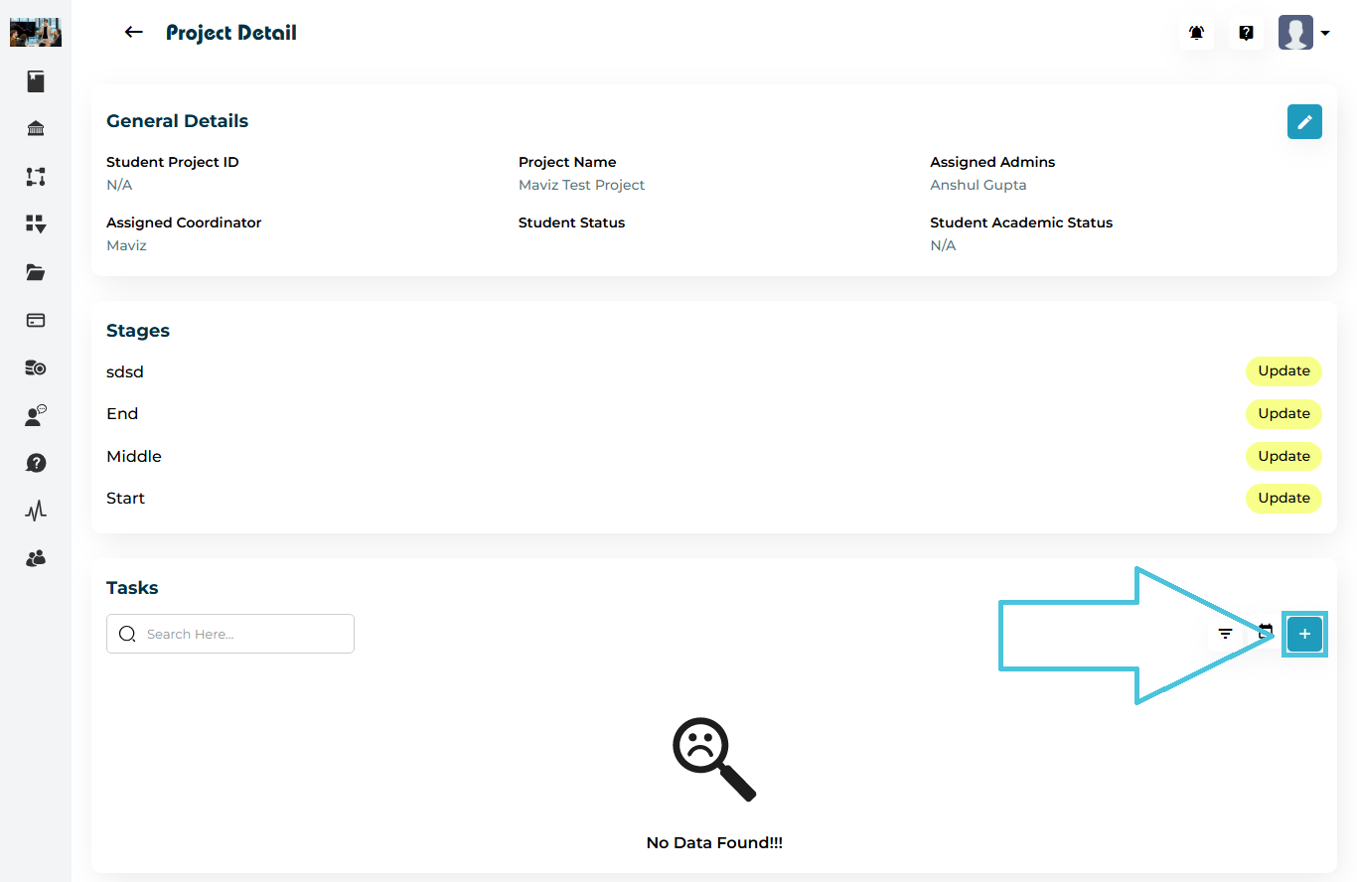
Task: Select the workflow nodes sidebar icon
Action: [36, 177]
